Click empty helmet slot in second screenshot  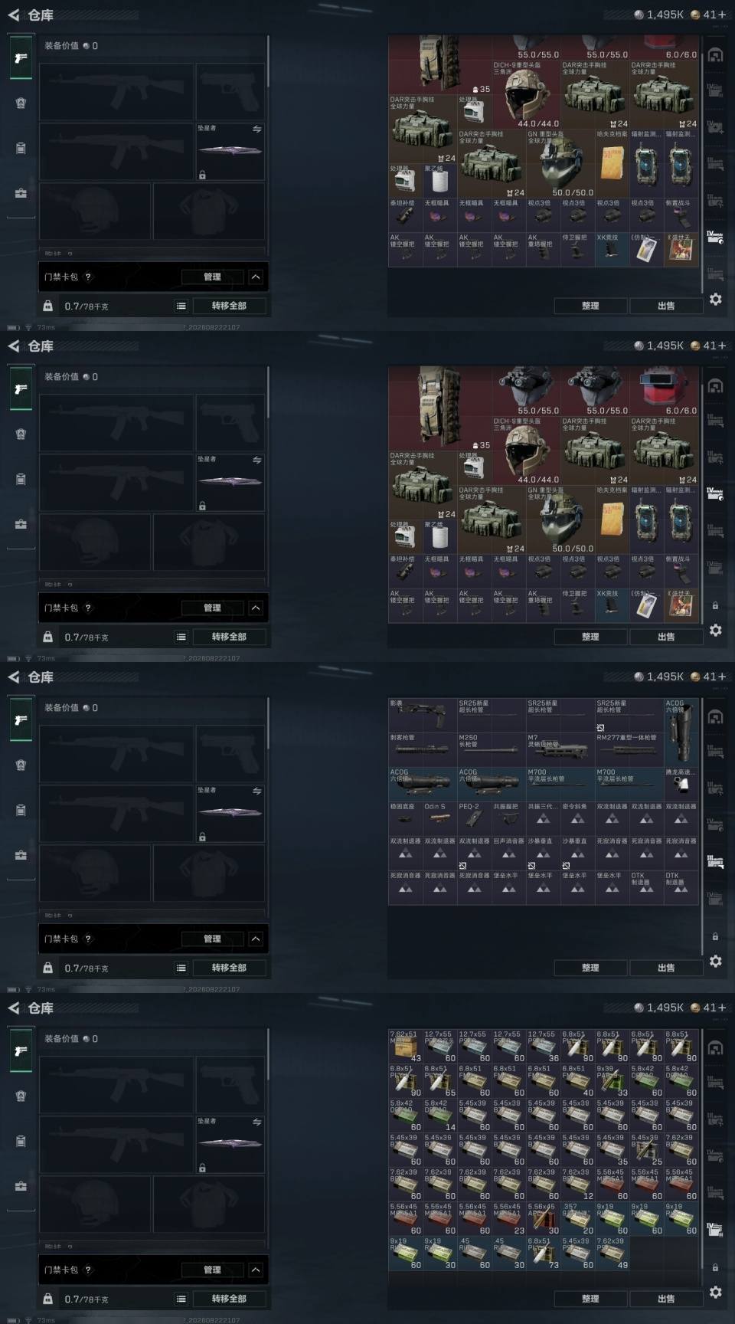tap(95, 542)
